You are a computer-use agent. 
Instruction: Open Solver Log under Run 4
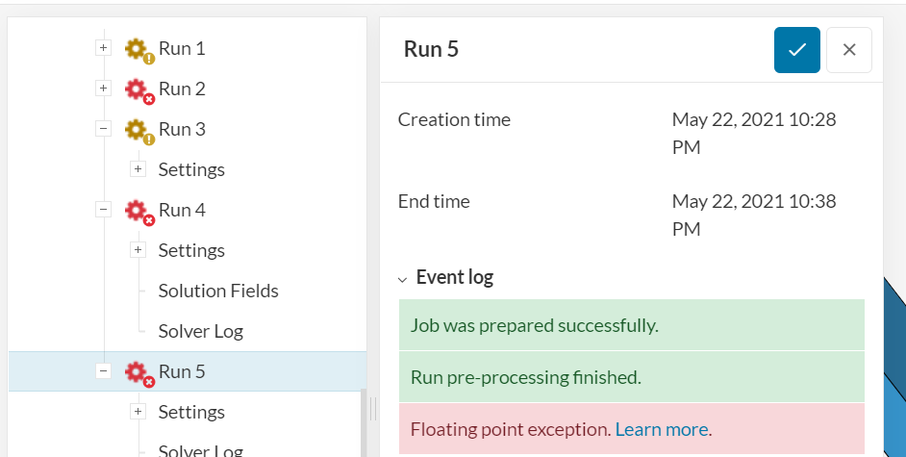tap(200, 331)
